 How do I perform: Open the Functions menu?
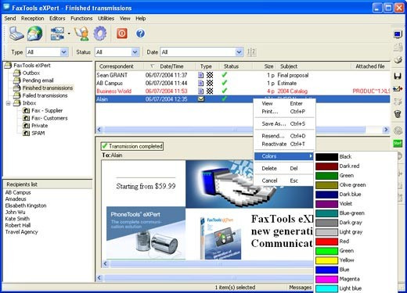point(81,19)
